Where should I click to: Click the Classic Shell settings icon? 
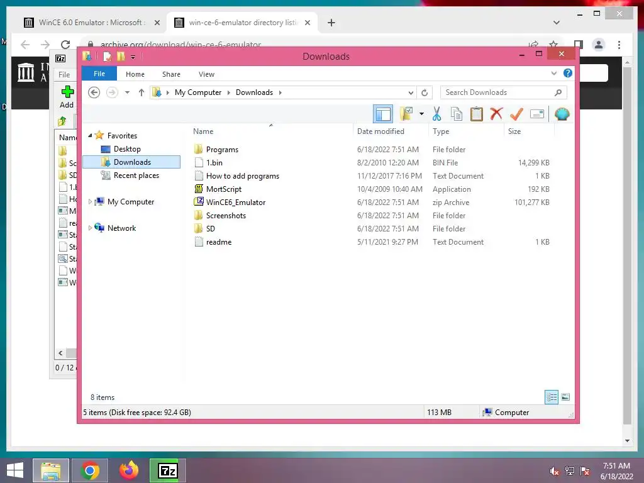(562, 114)
